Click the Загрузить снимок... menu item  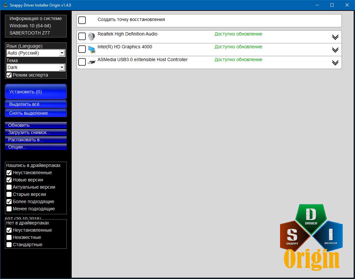36,132
